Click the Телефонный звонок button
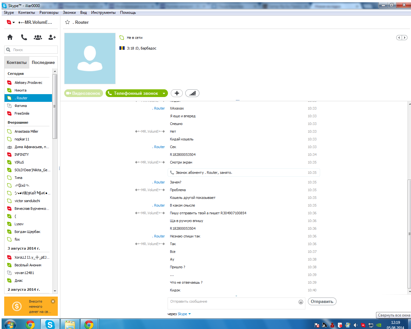The height and width of the screenshot is (329, 411). [133, 93]
